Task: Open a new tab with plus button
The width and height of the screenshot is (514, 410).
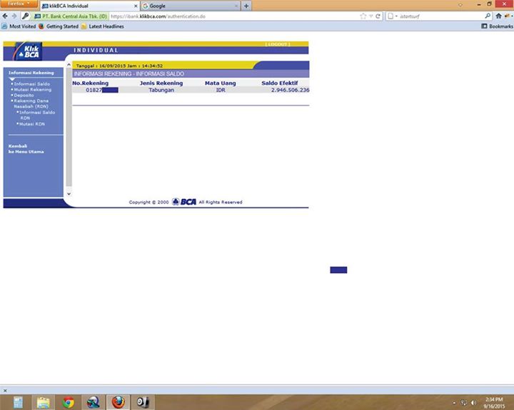Action: (246, 6)
